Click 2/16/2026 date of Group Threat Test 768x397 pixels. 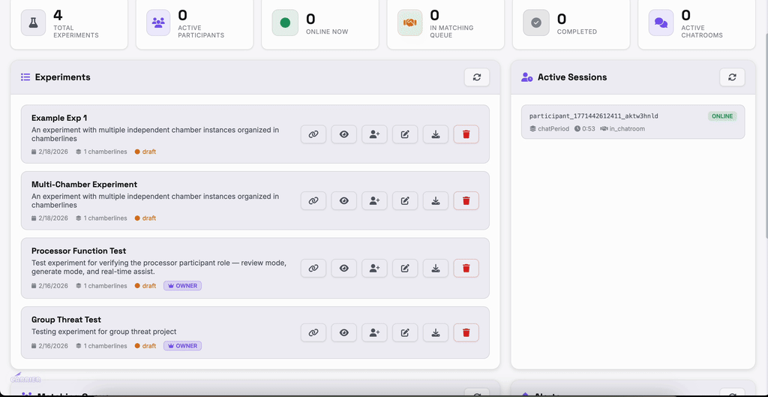[x=49, y=346]
